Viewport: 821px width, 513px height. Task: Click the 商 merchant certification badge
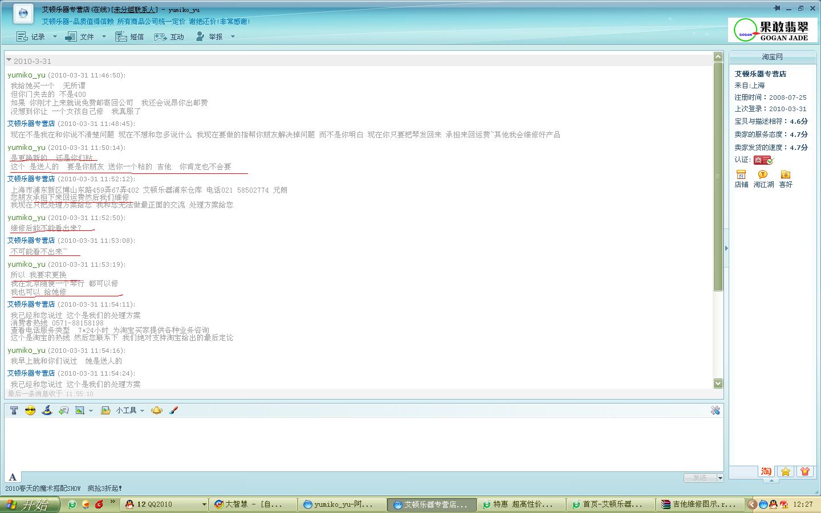coord(763,160)
